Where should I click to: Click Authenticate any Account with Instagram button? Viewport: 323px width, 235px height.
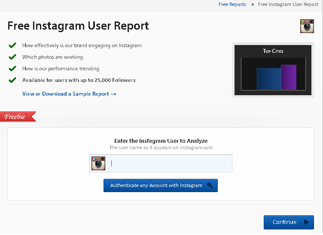[x=161, y=185]
